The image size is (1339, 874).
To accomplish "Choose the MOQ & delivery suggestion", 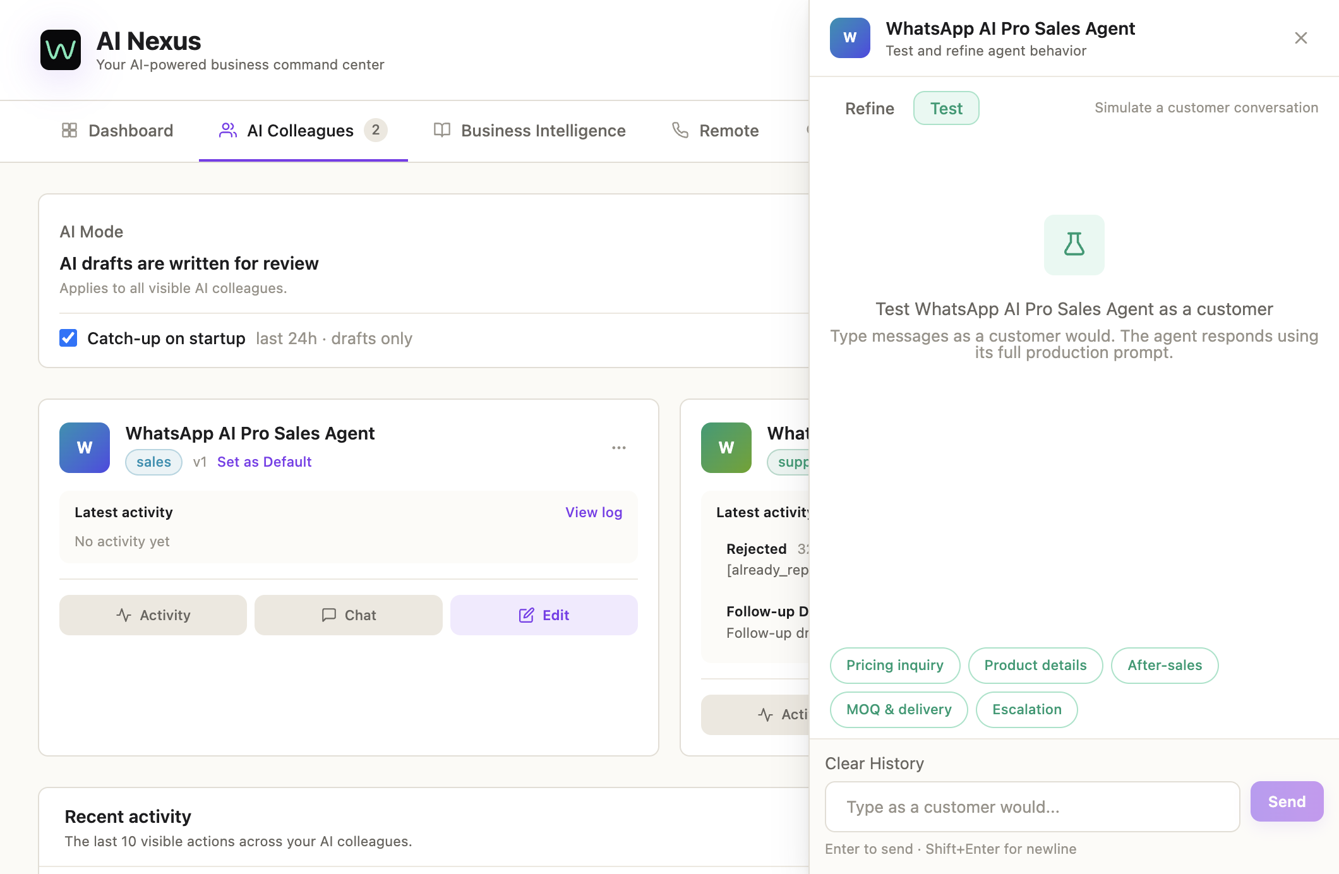I will (899, 709).
